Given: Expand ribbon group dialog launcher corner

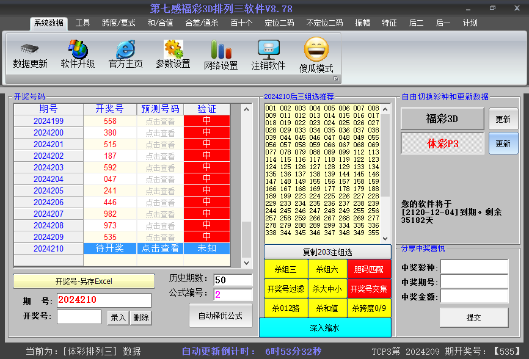Looking at the screenshot, I should point(336,79).
